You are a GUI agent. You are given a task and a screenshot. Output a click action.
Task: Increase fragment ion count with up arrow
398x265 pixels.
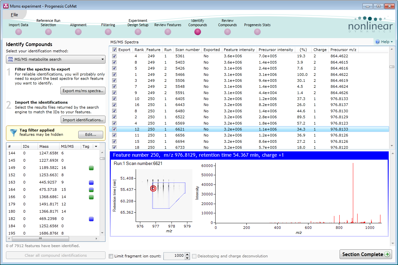(x=187, y=254)
